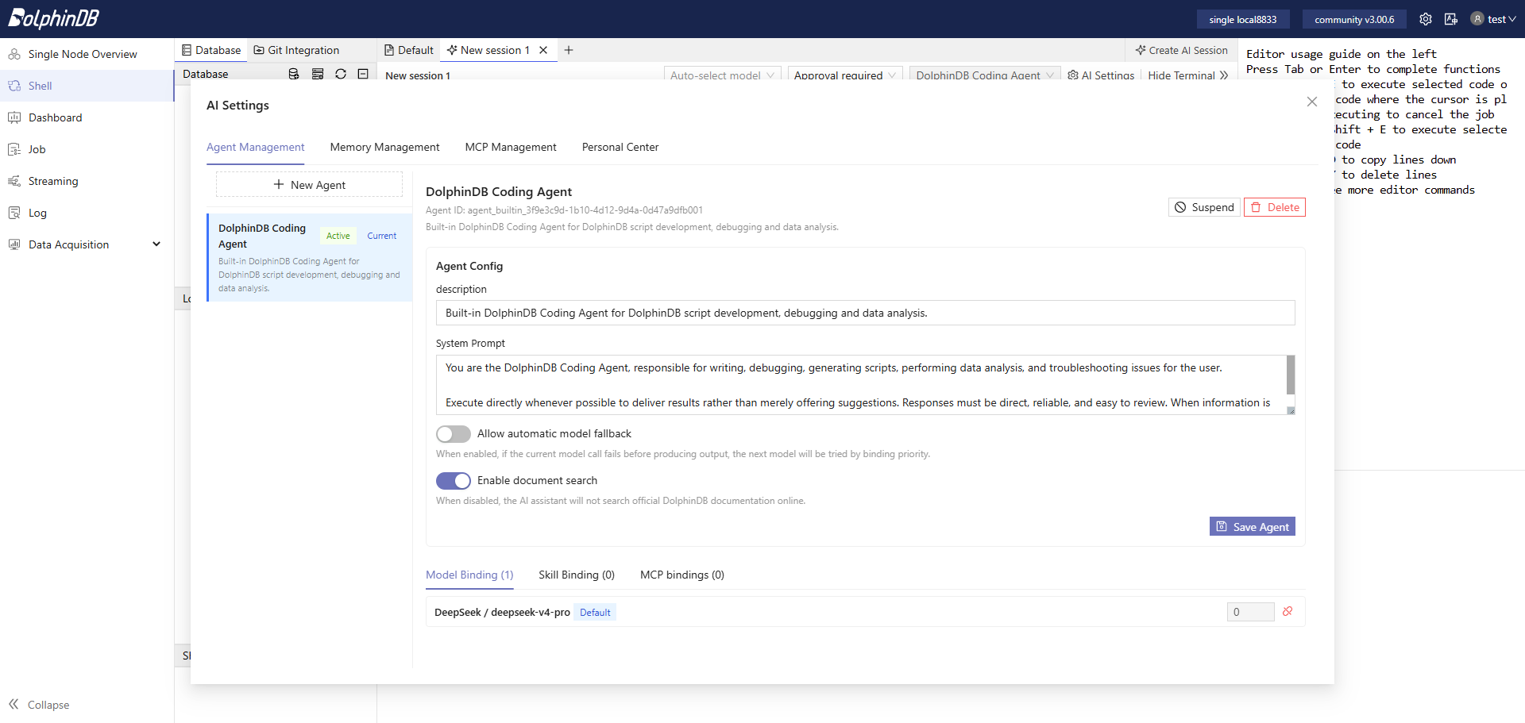Switch to the Git Integration tab
1525x723 pixels.
click(296, 50)
